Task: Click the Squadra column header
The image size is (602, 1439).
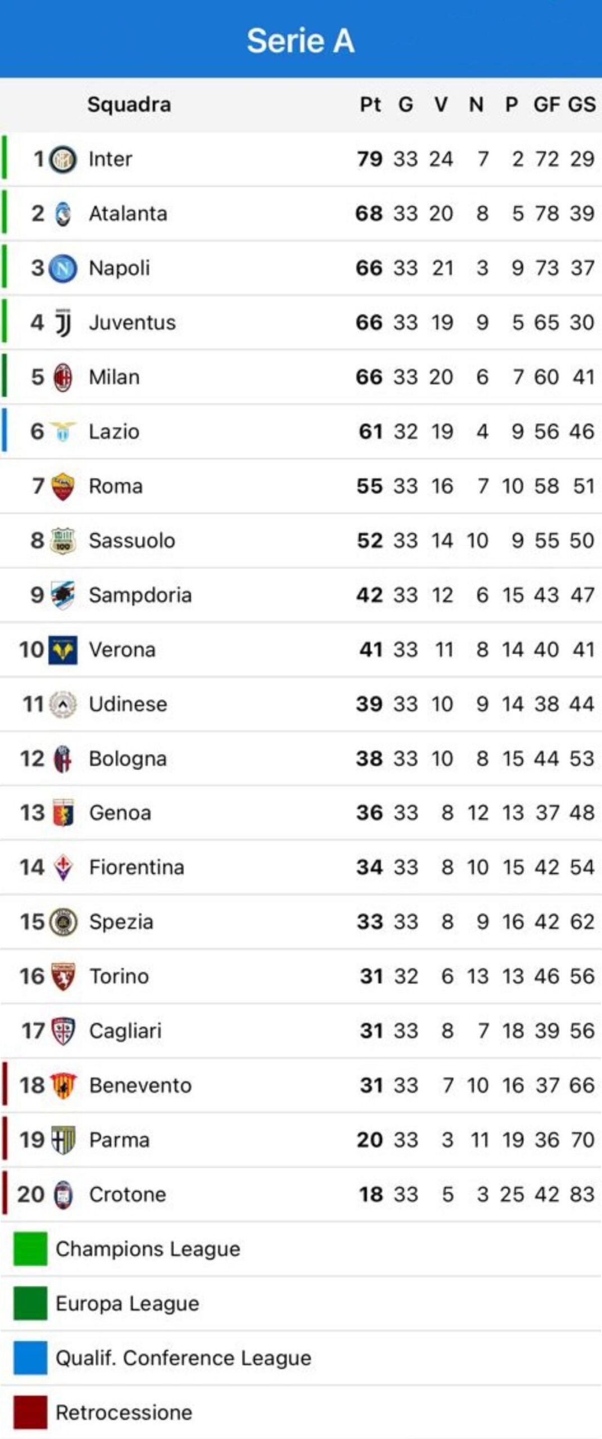Action: tap(129, 105)
